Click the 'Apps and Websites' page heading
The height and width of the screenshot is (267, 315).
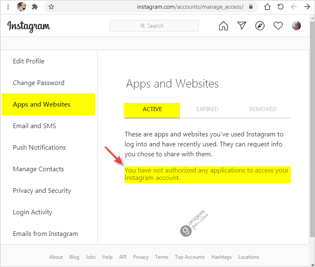pyautogui.click(x=172, y=84)
